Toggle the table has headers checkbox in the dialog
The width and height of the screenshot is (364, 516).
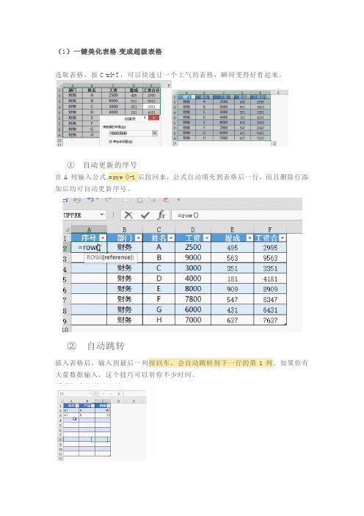(111, 141)
